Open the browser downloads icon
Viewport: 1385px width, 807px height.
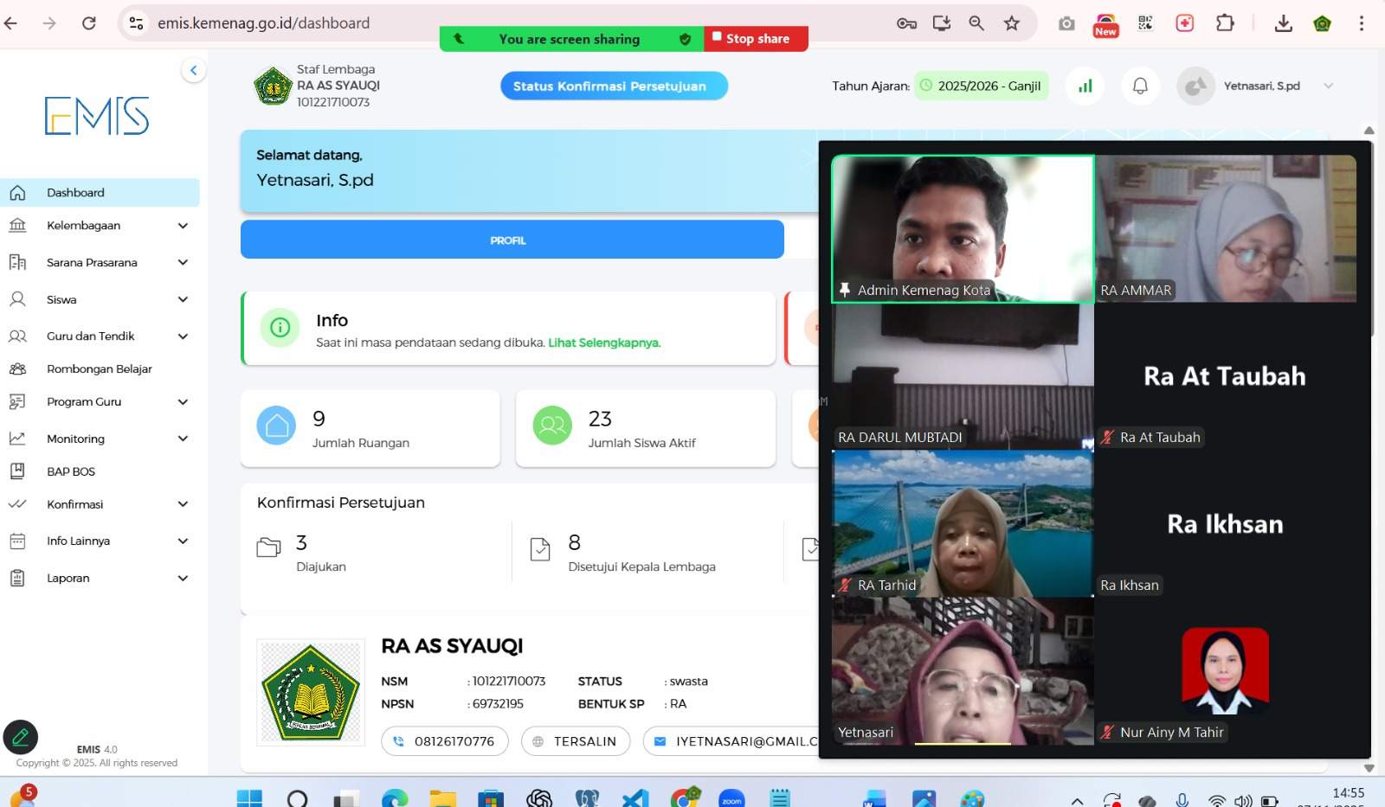coord(1283,23)
